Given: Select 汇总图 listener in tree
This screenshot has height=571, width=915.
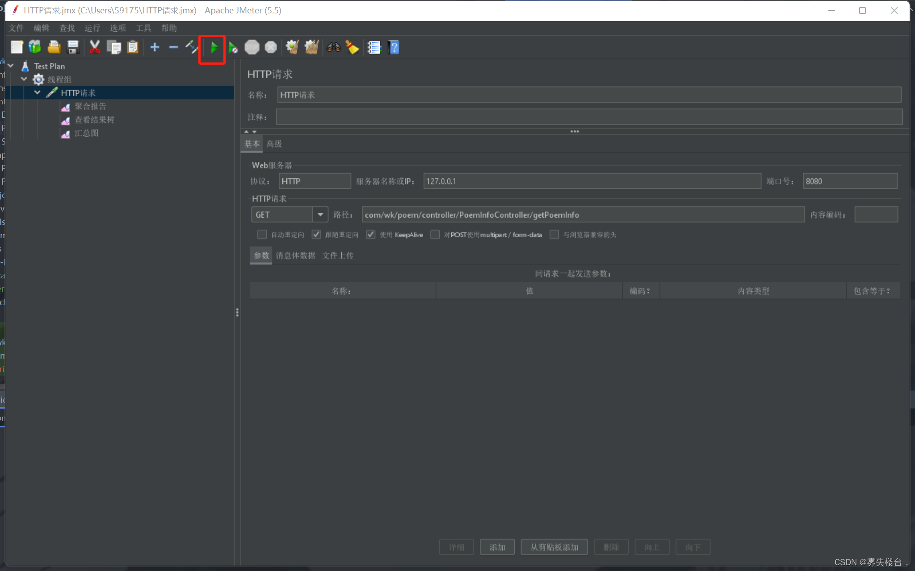Looking at the screenshot, I should pyautogui.click(x=86, y=133).
